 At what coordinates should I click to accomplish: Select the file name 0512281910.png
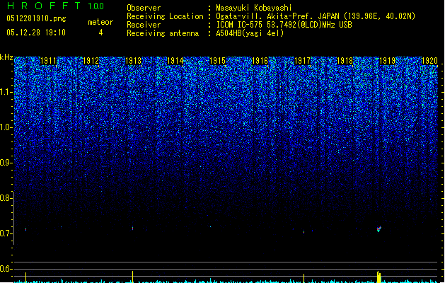click(x=36, y=19)
